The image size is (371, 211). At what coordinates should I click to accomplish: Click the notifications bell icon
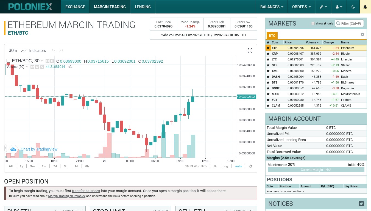point(365,7)
